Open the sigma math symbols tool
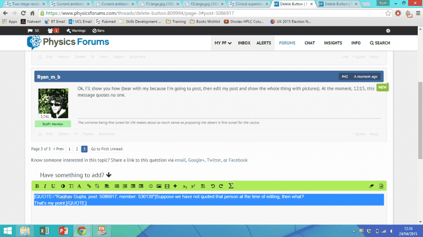This screenshot has height=237, width=423. [x=231, y=186]
